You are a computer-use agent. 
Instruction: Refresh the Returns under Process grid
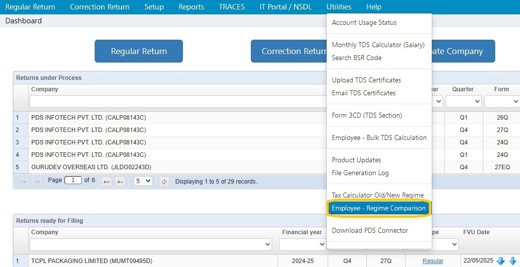point(164,182)
